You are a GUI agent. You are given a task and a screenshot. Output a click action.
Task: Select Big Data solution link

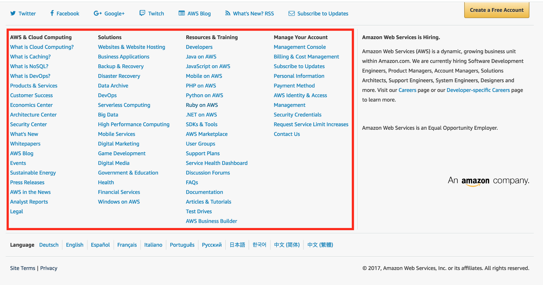[x=108, y=115]
